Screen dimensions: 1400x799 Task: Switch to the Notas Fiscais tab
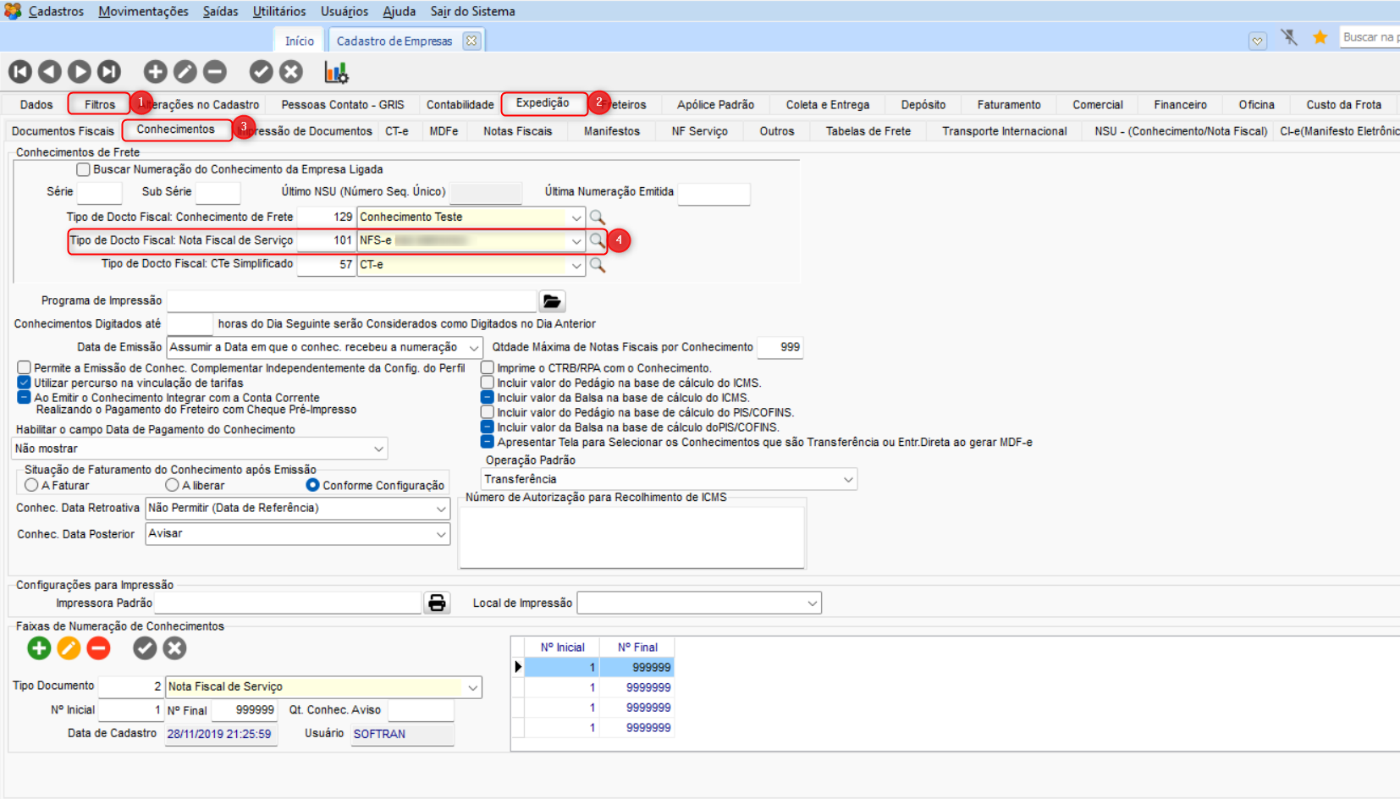pos(517,131)
